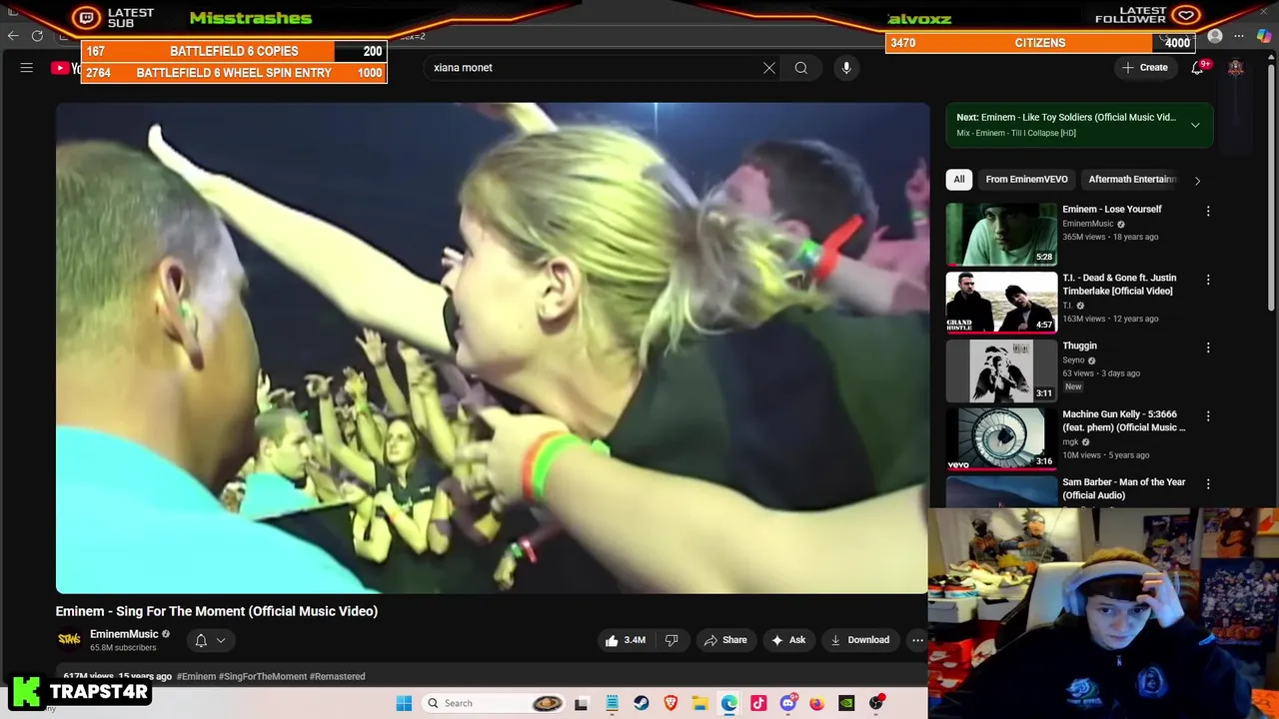Open the Copilot sidebar icon
This screenshot has height=719, width=1279.
pyautogui.click(x=1264, y=37)
